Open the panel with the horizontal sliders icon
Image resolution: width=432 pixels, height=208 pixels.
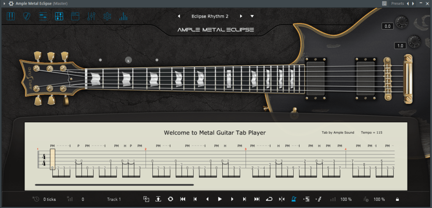tap(43, 16)
